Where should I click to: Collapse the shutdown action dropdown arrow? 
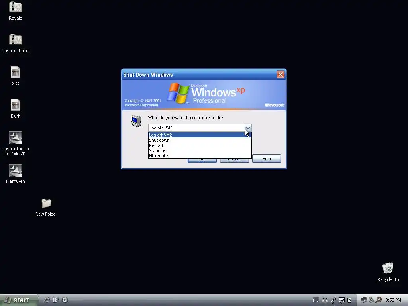(x=248, y=128)
